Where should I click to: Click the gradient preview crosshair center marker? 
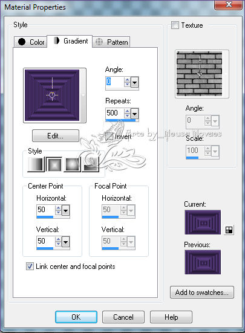(52, 95)
